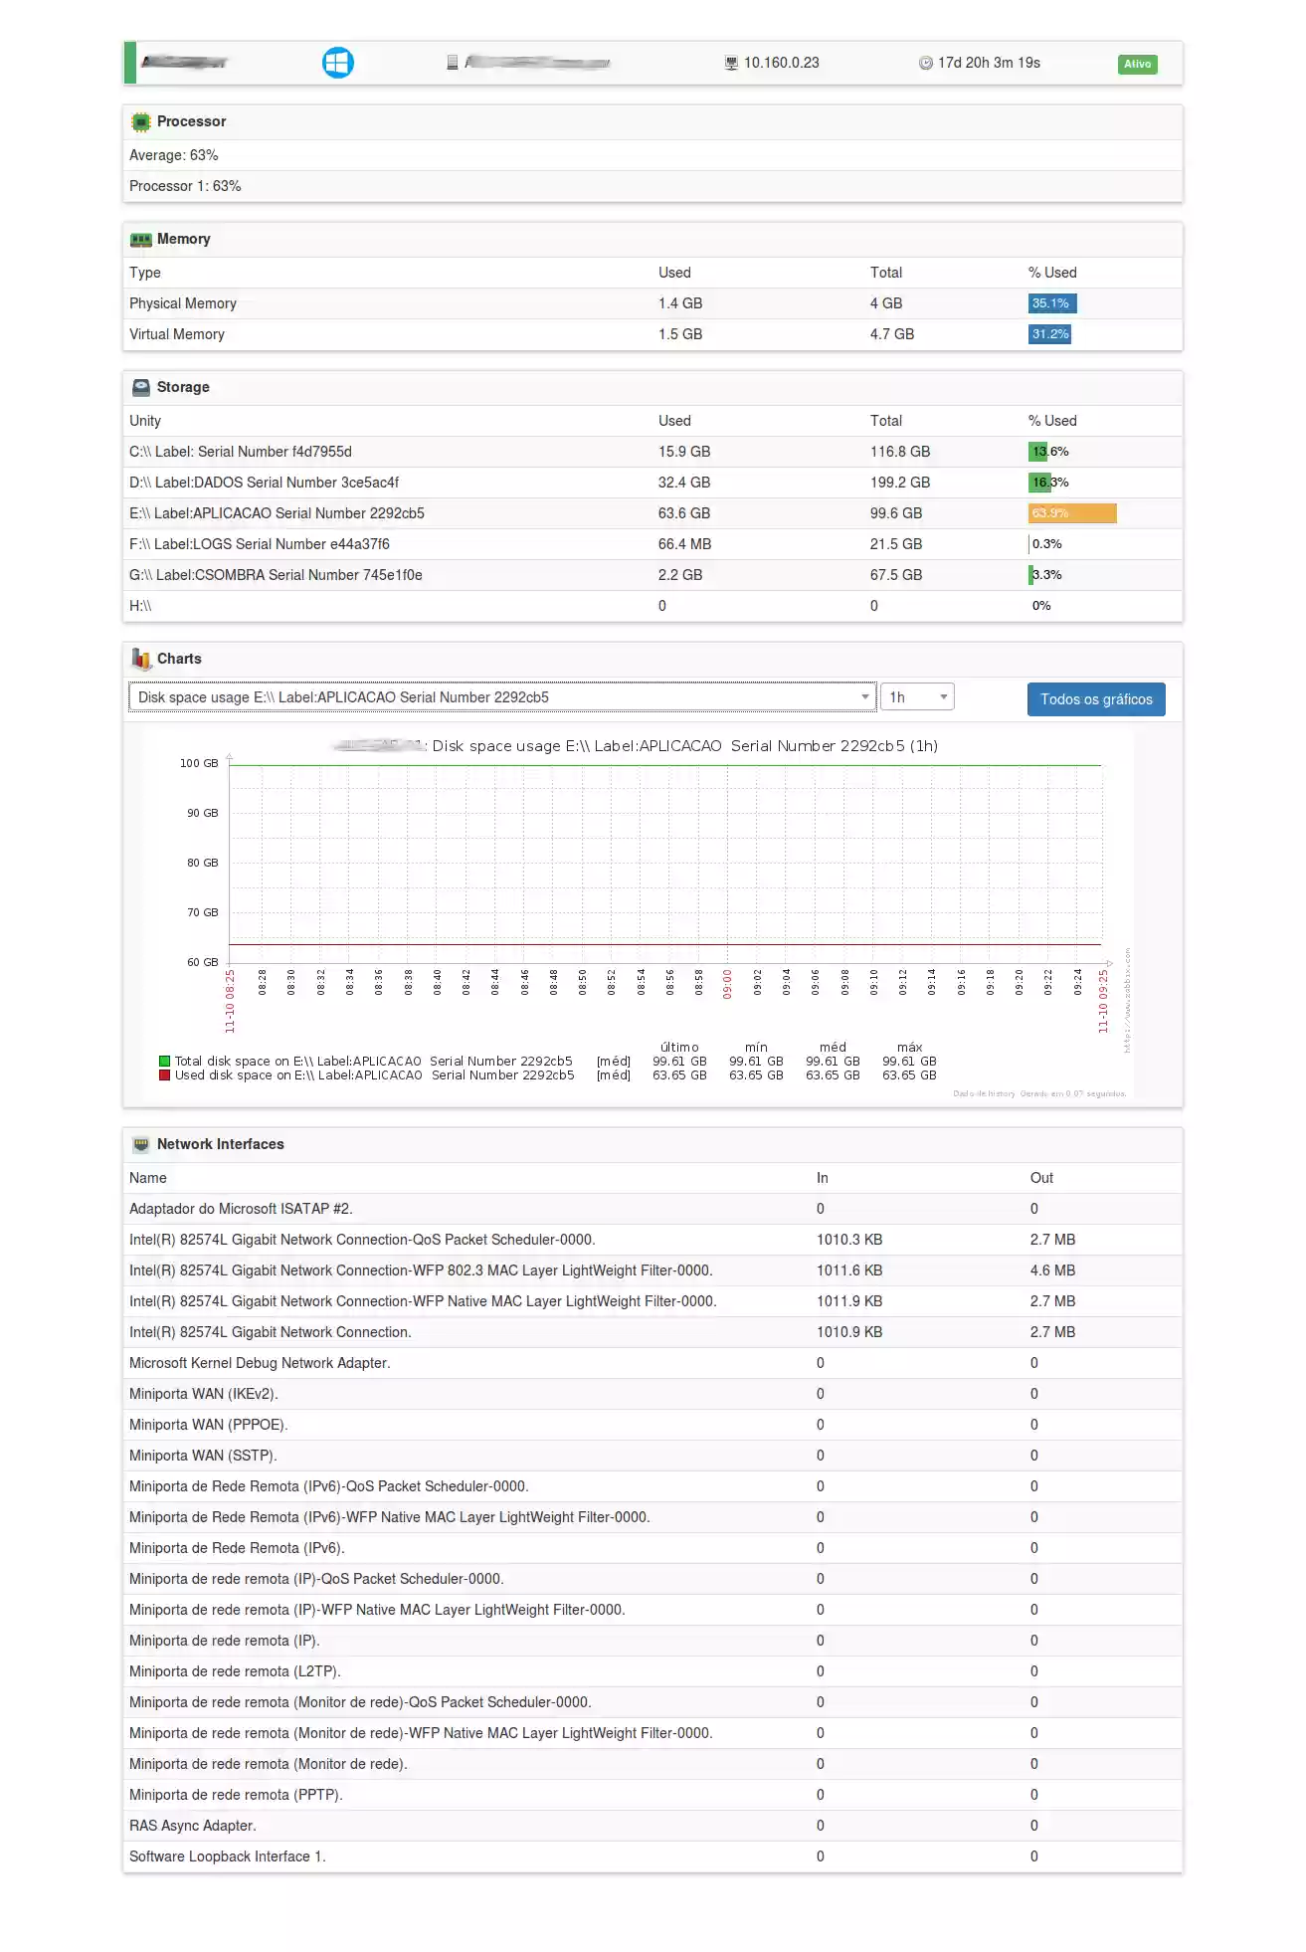
Task: Select the E:\ APLICACAO storage row
Action: (x=277, y=513)
